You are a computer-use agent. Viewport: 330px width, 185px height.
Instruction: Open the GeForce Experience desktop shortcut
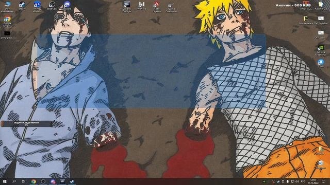321,50
